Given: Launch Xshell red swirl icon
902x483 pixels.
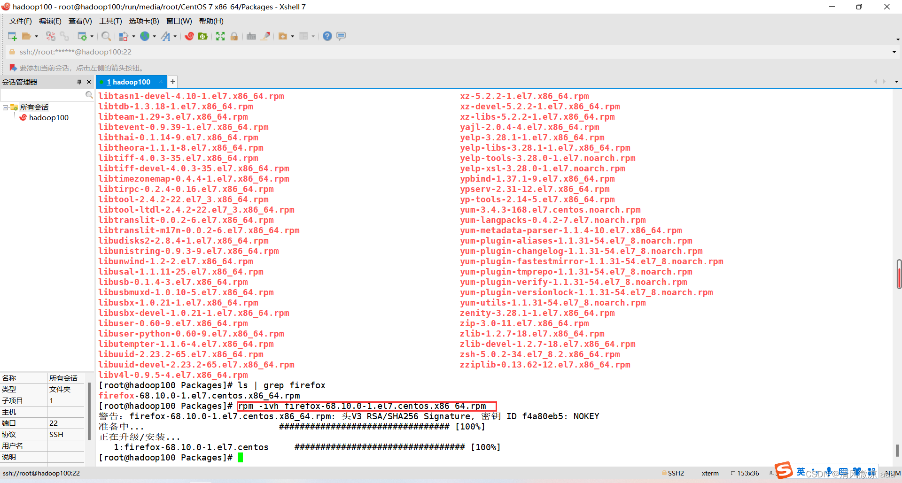Looking at the screenshot, I should (189, 36).
